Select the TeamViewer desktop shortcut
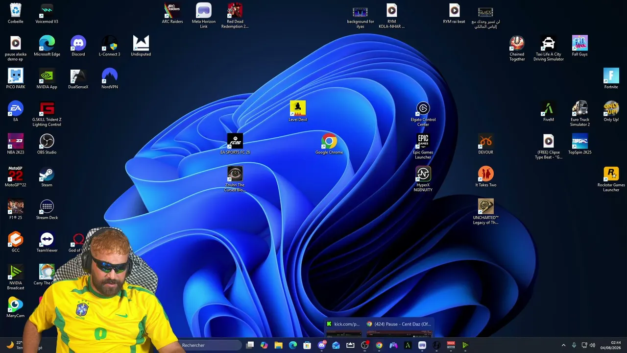 pos(47,242)
